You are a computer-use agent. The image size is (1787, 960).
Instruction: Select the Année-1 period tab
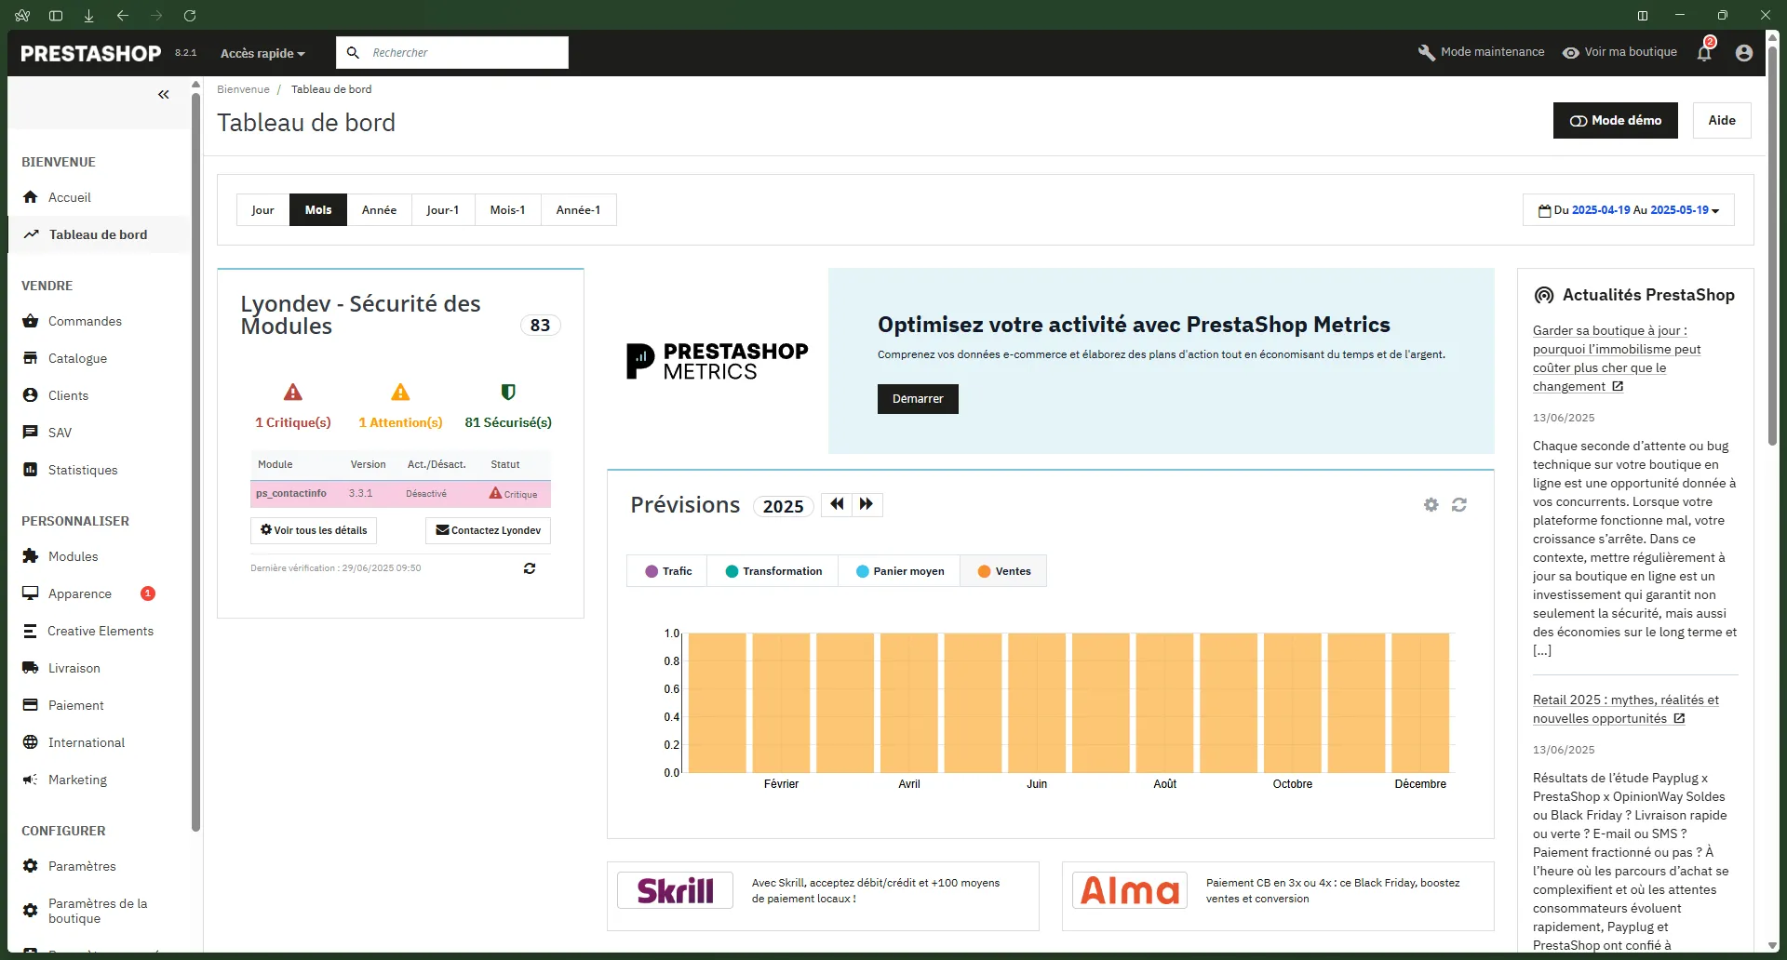coord(578,210)
